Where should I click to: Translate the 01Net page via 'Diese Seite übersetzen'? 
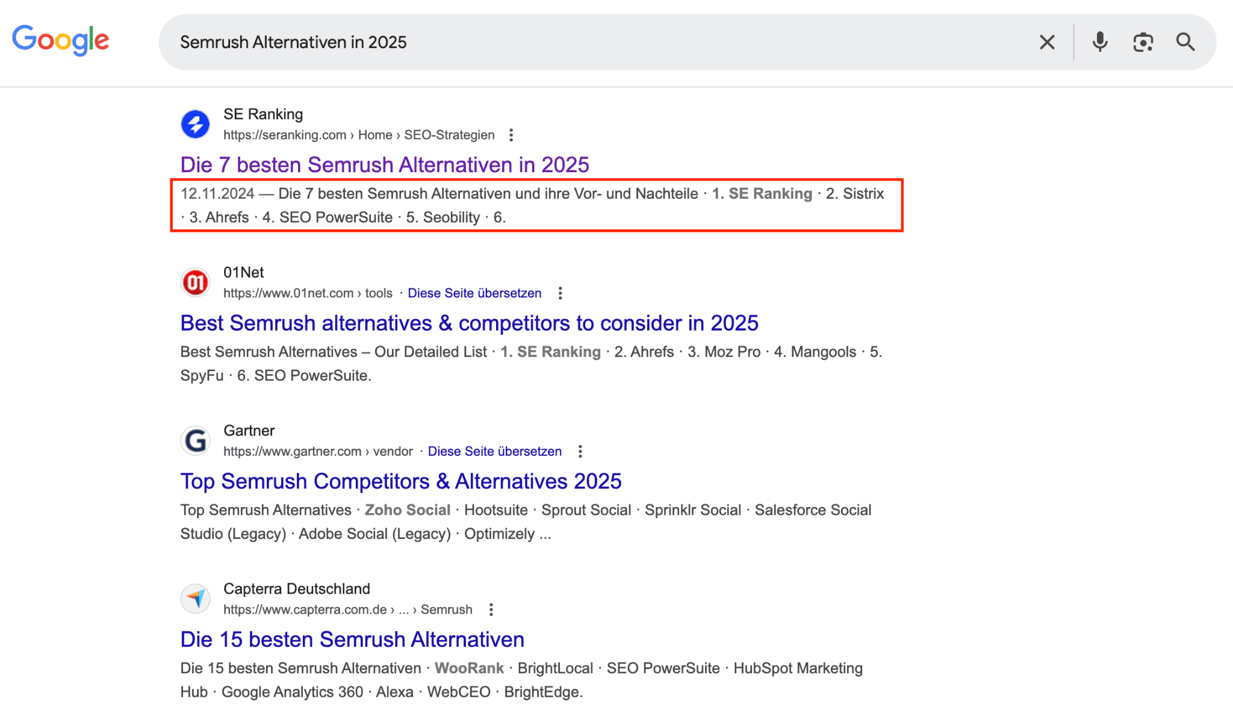(474, 293)
